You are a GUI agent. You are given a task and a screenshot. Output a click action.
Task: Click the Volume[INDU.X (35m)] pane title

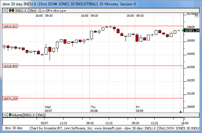28,115
